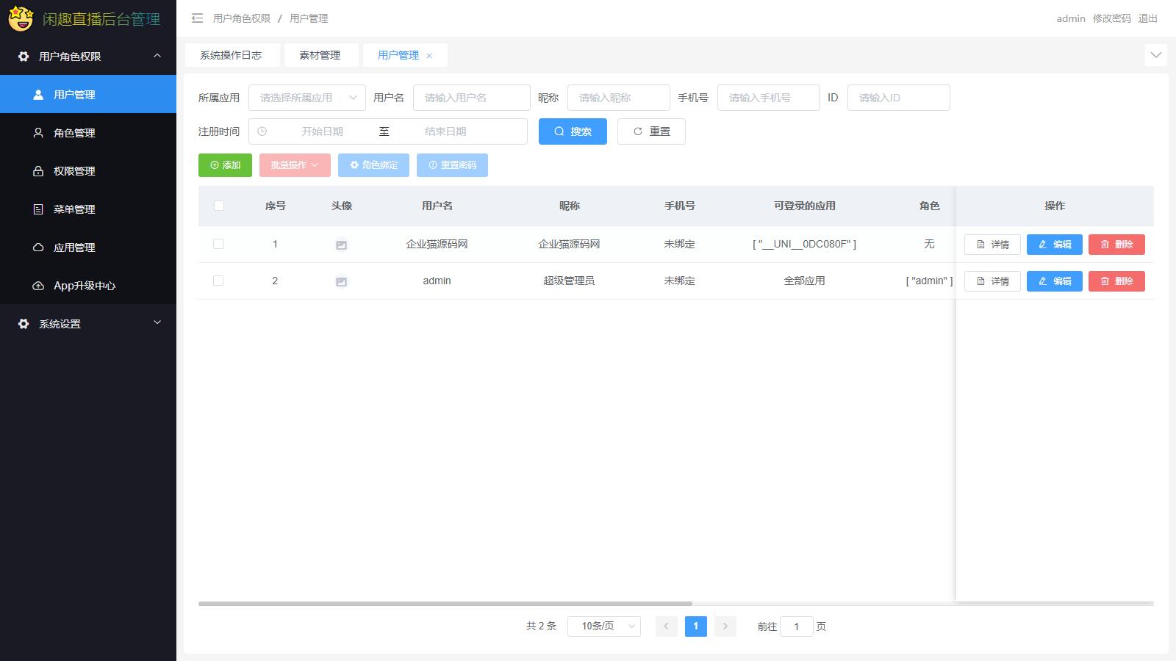Toggle the select-all checkbox in table header
The width and height of the screenshot is (1176, 661).
(218, 206)
